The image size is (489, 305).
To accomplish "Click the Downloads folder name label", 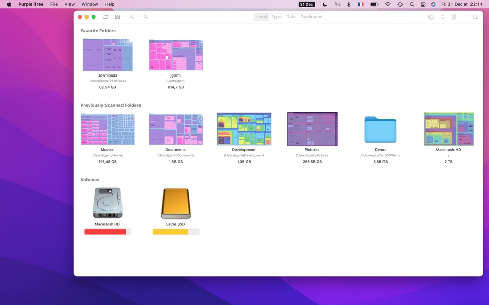I will 107,75.
